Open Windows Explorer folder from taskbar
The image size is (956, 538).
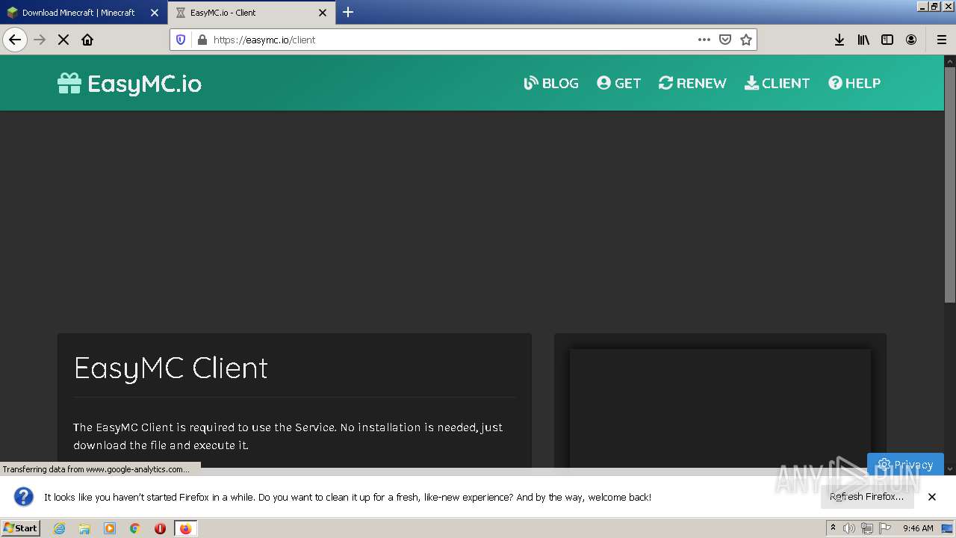(x=84, y=528)
